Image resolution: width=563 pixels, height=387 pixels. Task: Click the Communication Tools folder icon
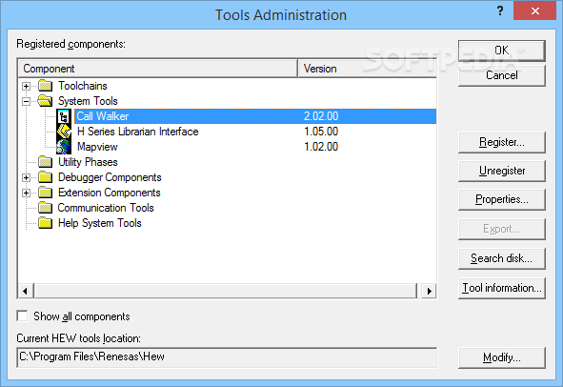pyautogui.click(x=45, y=208)
